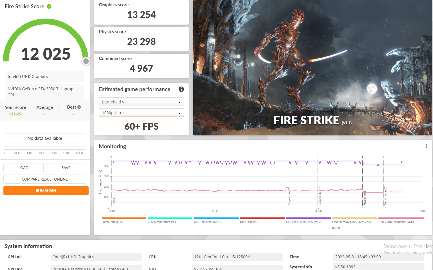This screenshot has width=433, height=270.
Task: Click the Fire Strike Score title
Action: pyautogui.click(x=25, y=6)
